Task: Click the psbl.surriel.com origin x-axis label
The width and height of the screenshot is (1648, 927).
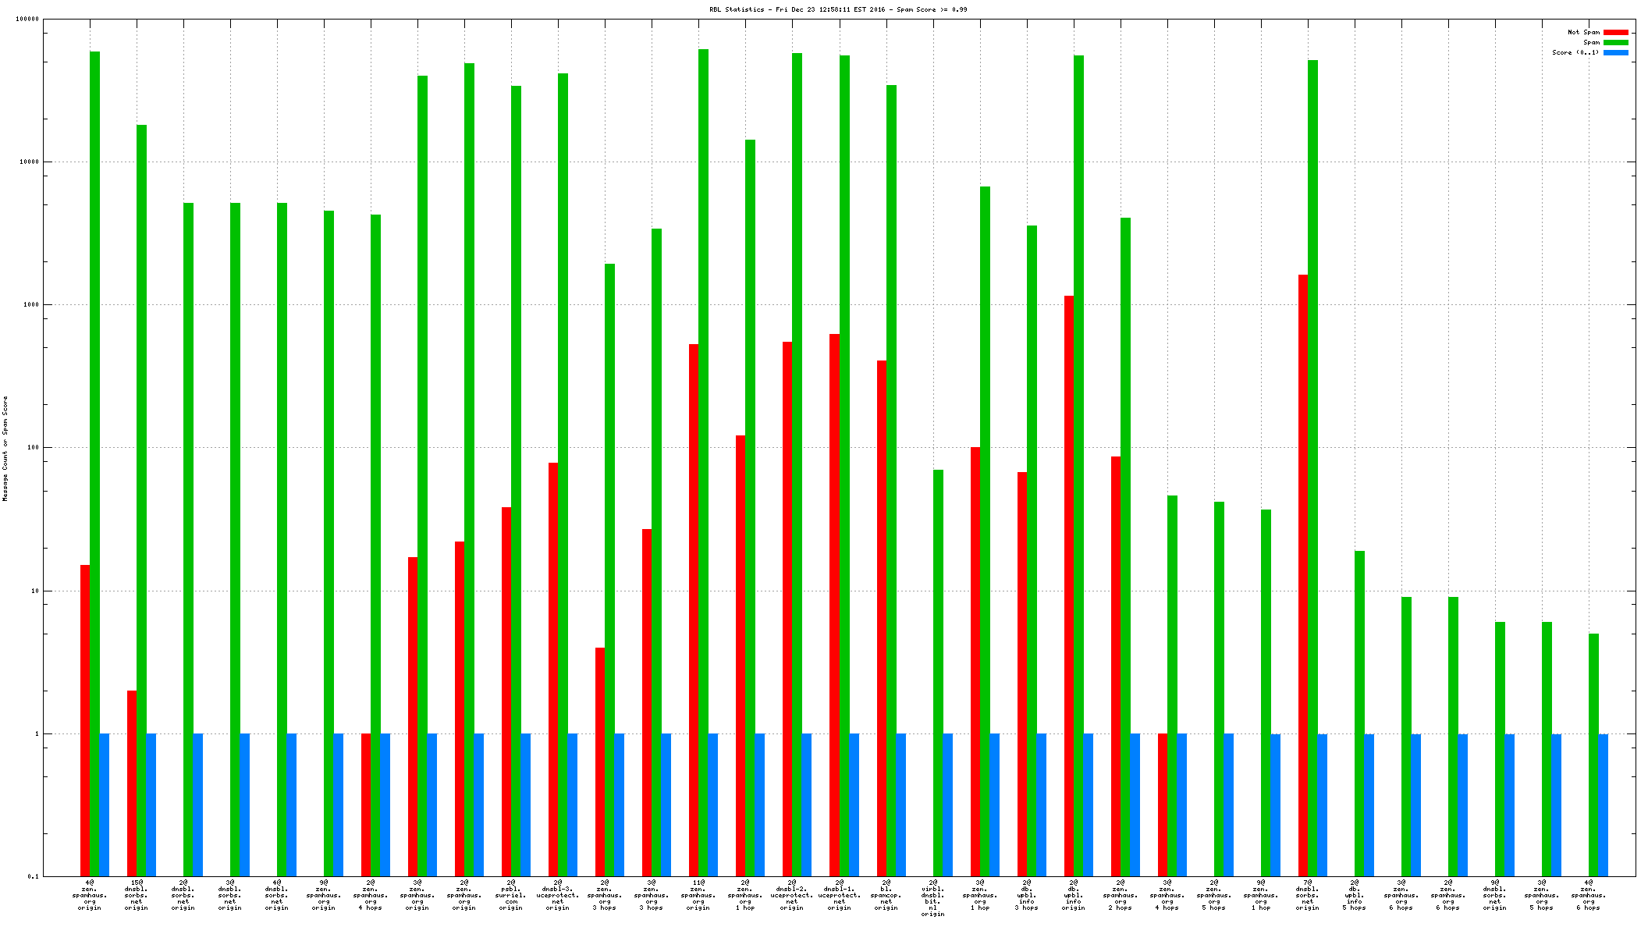Action: click(511, 895)
